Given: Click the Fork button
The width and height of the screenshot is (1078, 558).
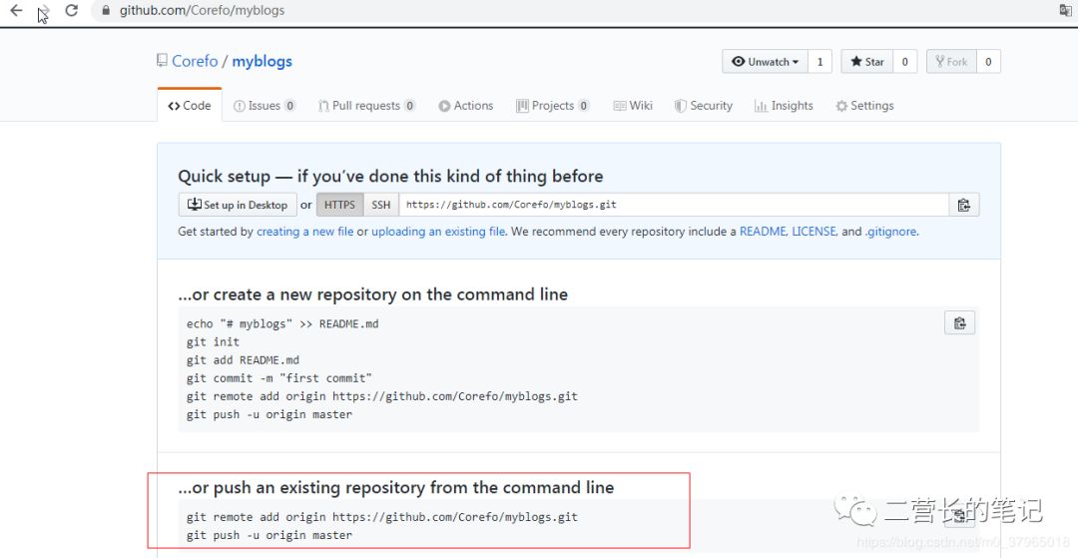Looking at the screenshot, I should pyautogui.click(x=951, y=62).
